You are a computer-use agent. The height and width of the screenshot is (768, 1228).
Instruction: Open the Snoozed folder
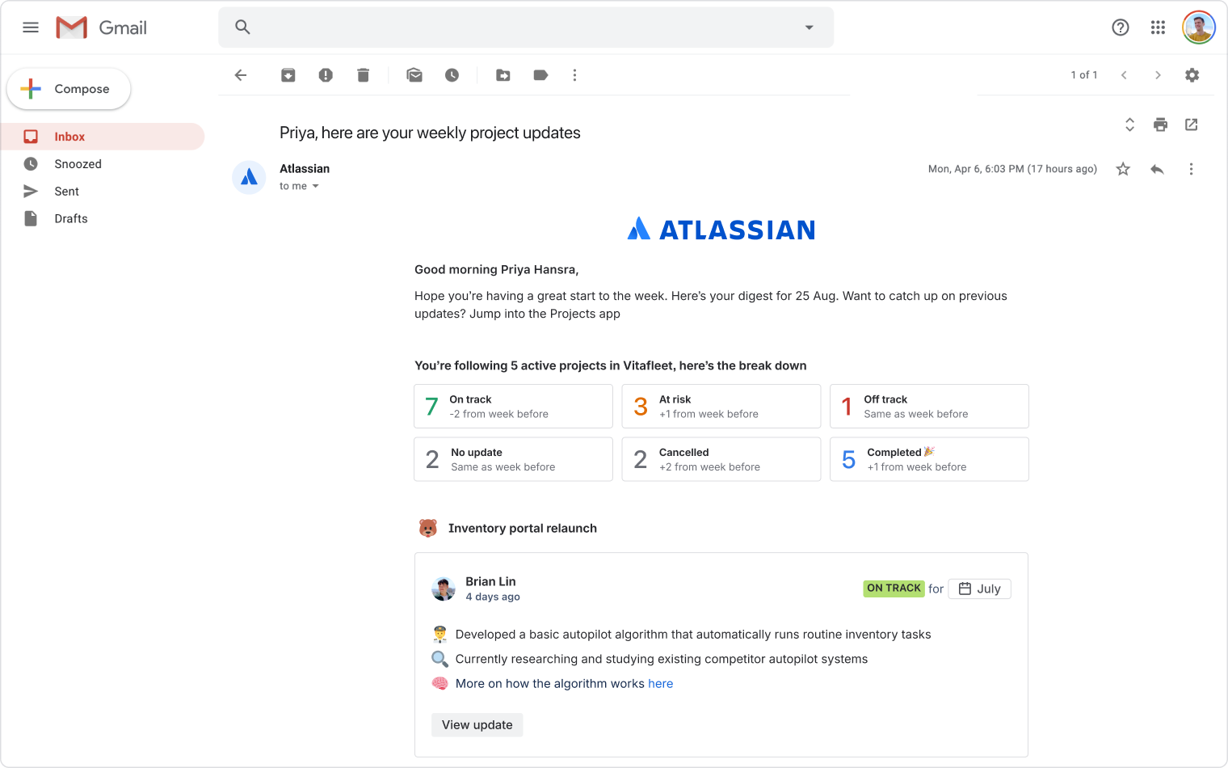[78, 164]
